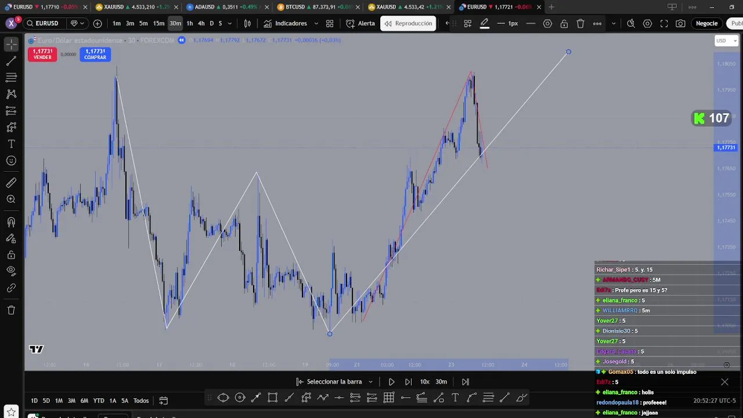Viewport: 743px width, 418px height.
Task: Select the text tool in favorites toolbar
Action: point(455,398)
